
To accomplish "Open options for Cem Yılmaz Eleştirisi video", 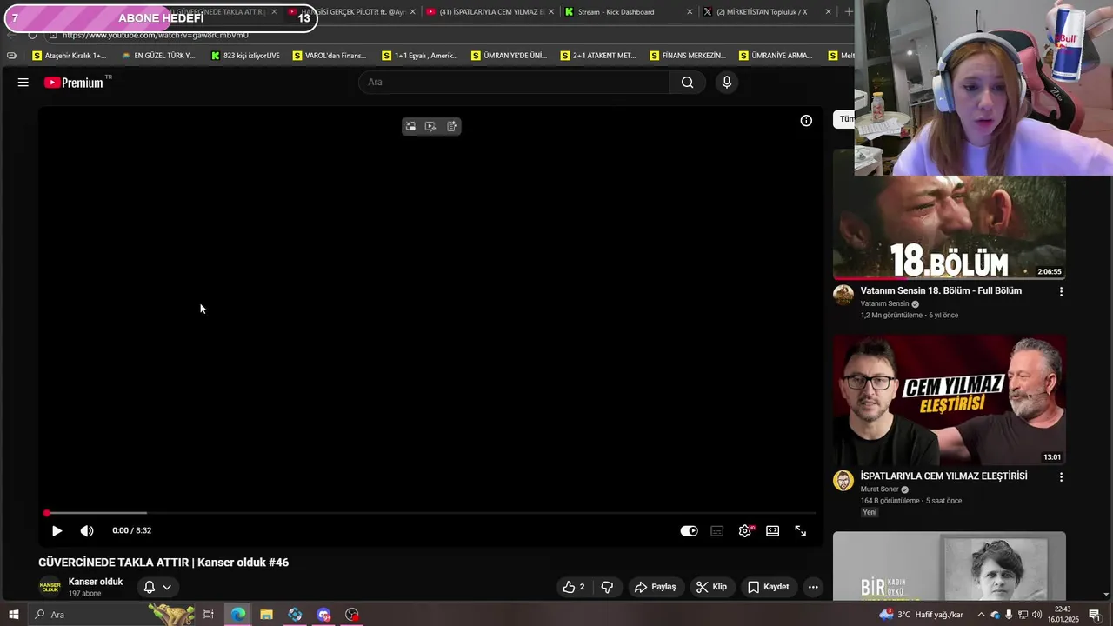I will [1061, 477].
